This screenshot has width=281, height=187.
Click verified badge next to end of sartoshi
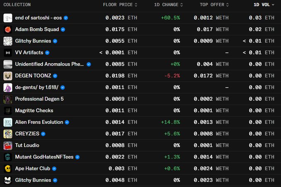coord(66,18)
